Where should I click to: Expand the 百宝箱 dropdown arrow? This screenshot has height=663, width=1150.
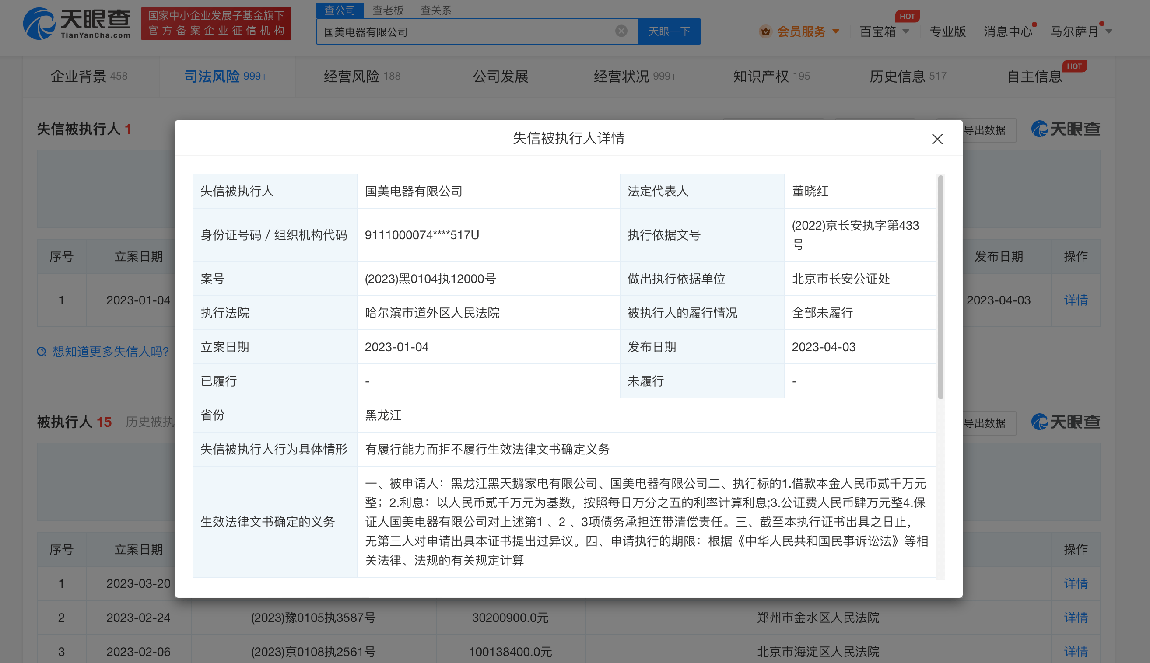[x=906, y=31]
